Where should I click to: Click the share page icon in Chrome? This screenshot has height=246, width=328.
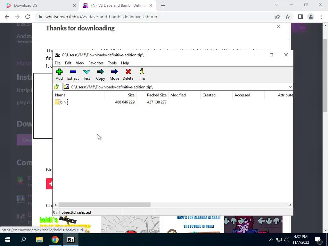pos(277,17)
